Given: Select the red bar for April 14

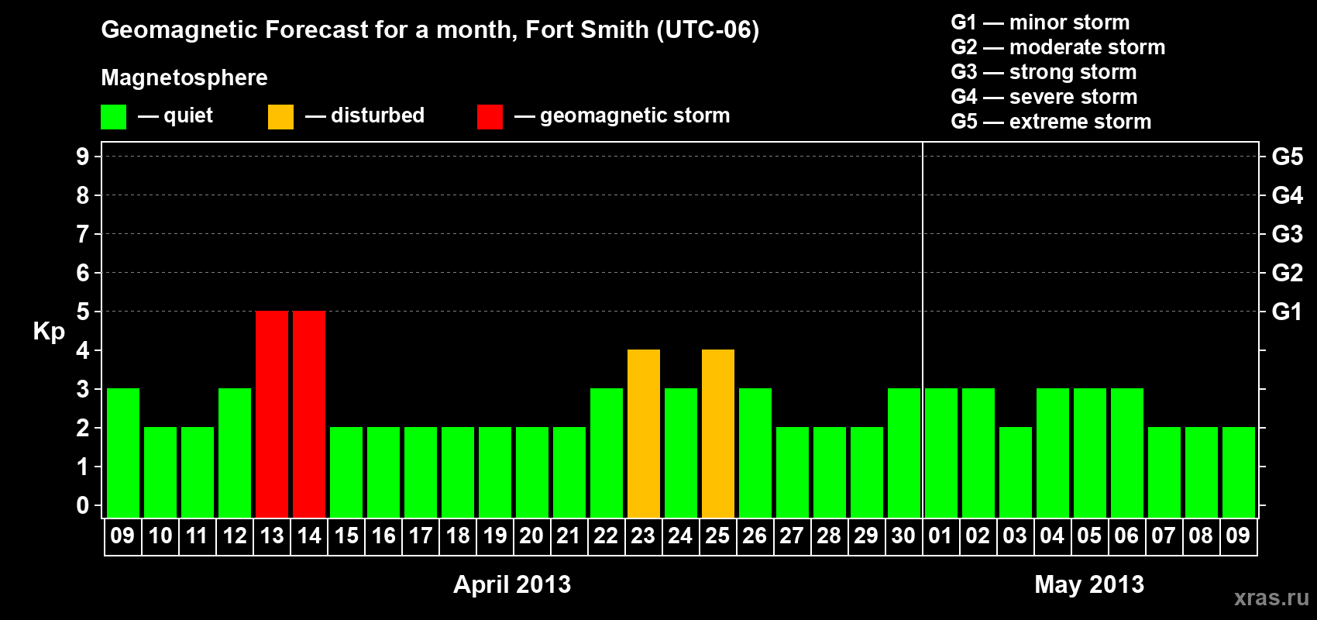Looking at the screenshot, I should (309, 415).
